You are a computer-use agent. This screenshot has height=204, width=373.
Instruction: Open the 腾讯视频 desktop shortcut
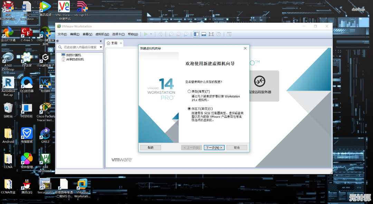45,9
